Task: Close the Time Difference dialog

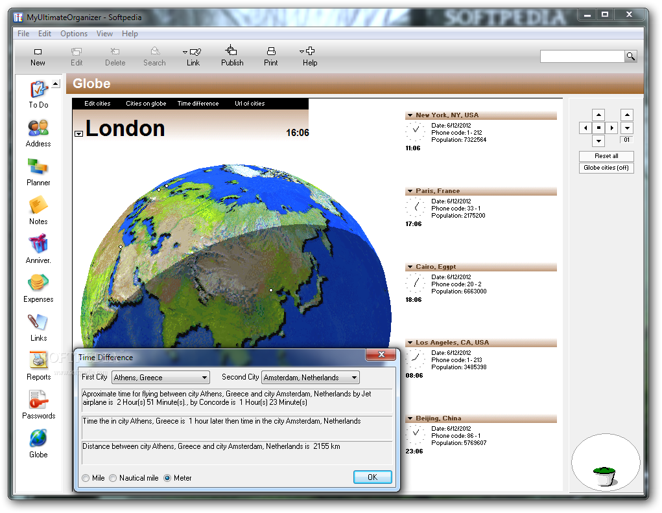Action: click(x=381, y=354)
